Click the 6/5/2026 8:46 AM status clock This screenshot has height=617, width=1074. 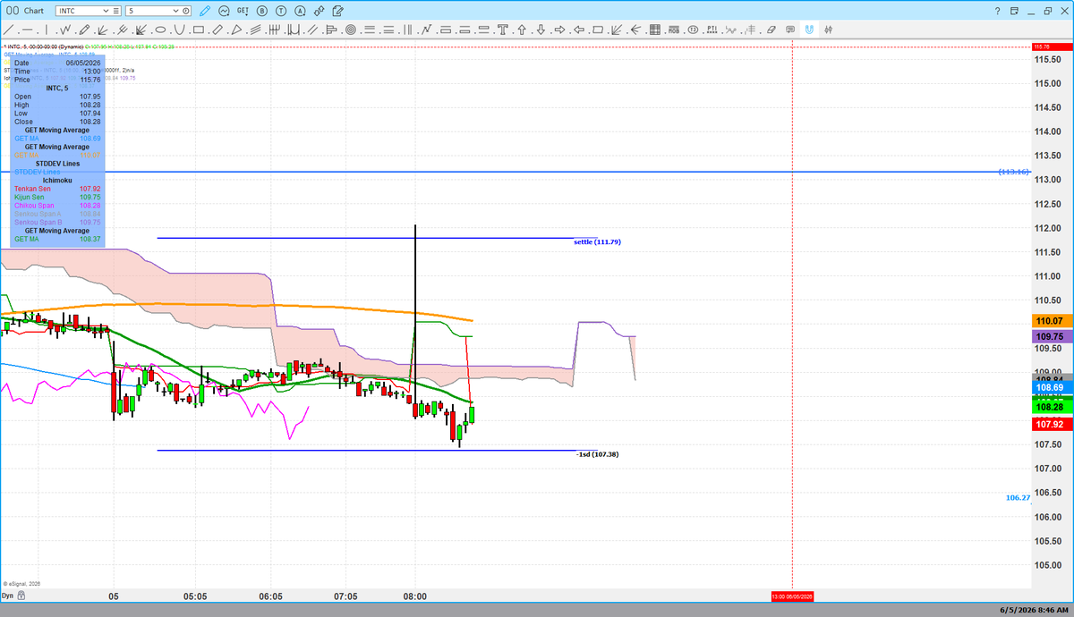pyautogui.click(x=1034, y=609)
